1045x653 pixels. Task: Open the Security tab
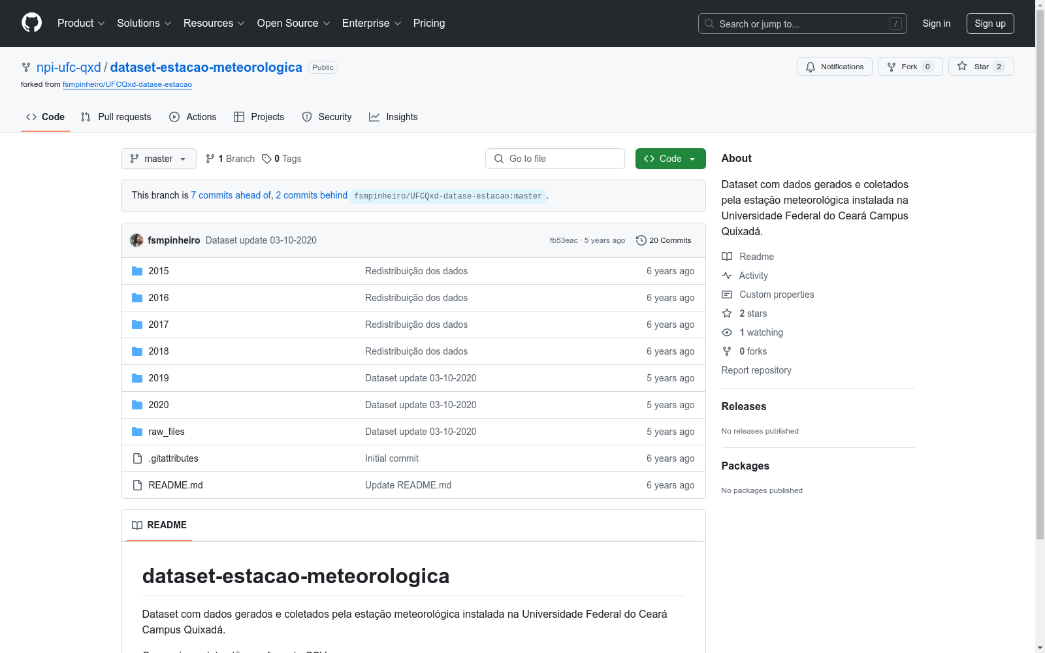pos(327,117)
